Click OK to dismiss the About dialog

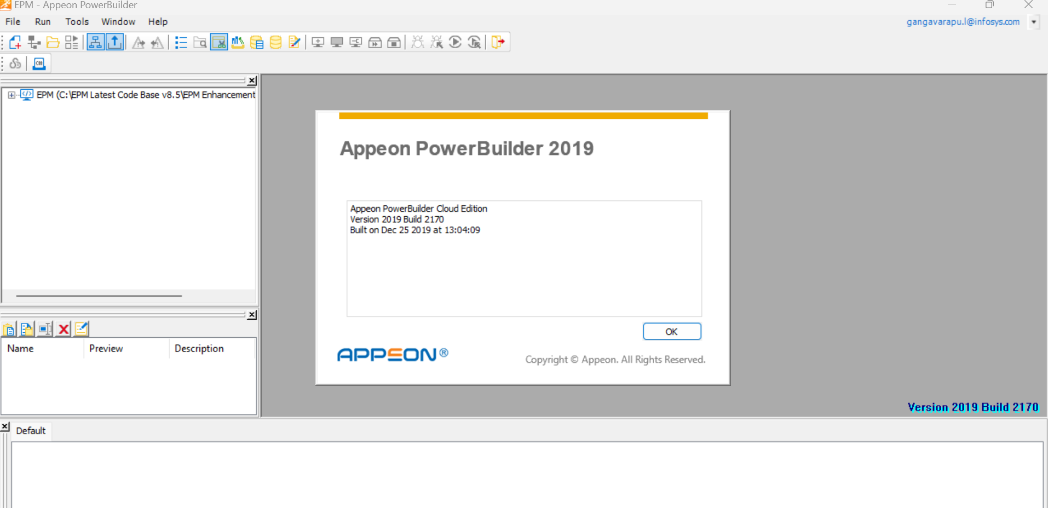point(671,332)
